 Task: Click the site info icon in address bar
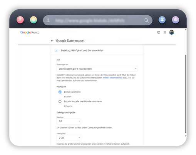point(48,20)
